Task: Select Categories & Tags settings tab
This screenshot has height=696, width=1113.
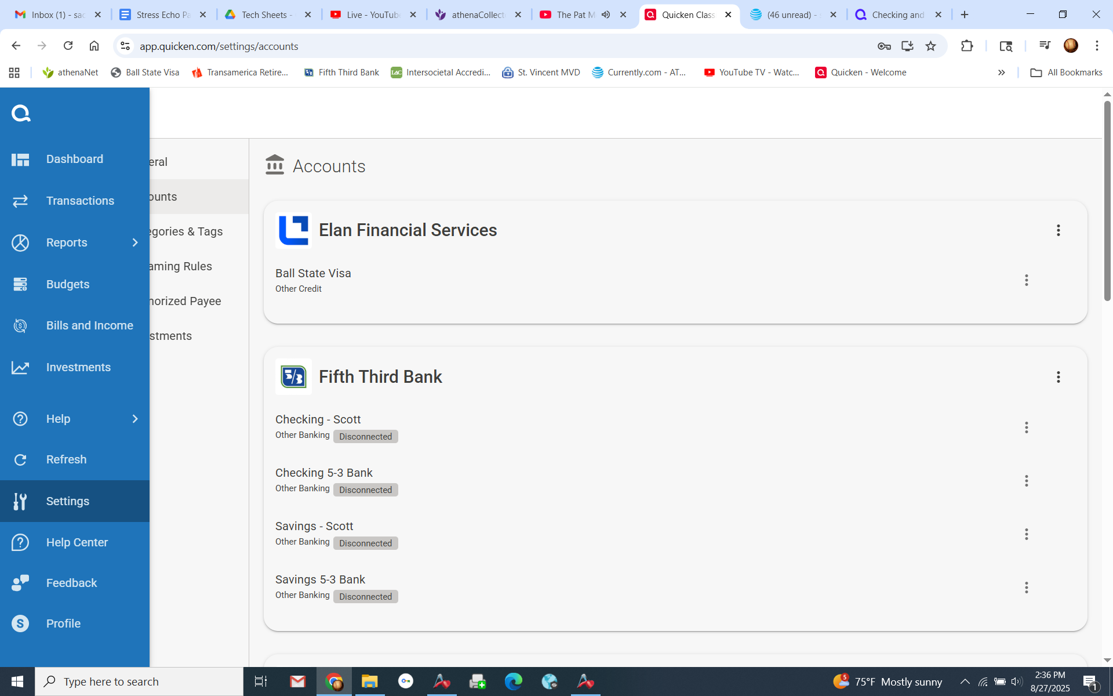Action: (x=185, y=231)
